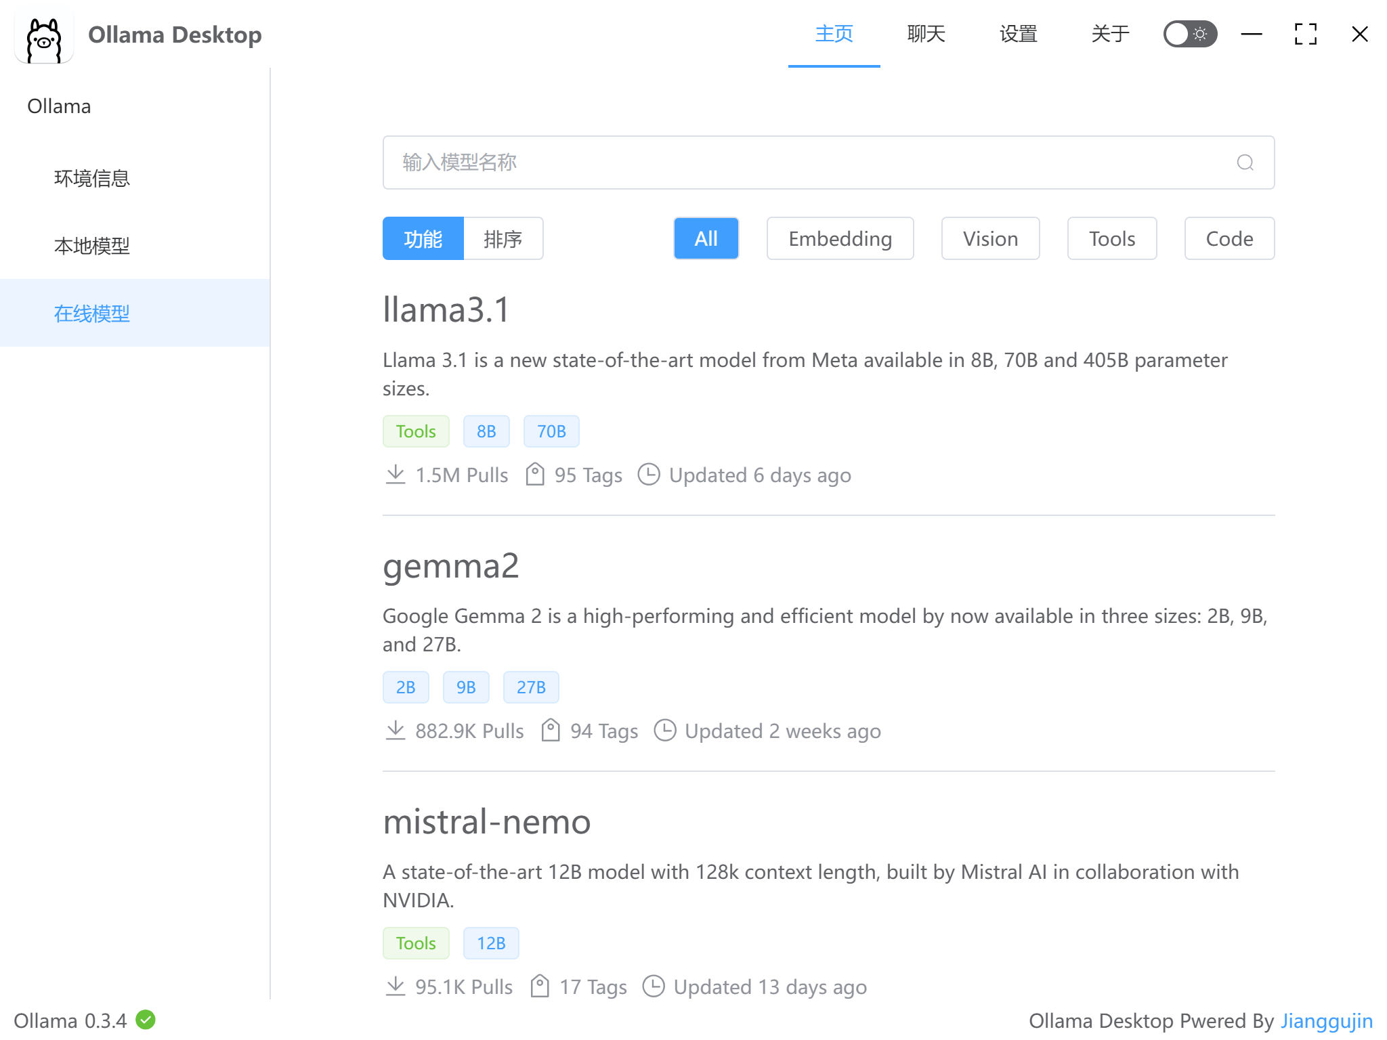Open 本地模型 in the sidebar
1387x1040 pixels.
pyautogui.click(x=92, y=245)
